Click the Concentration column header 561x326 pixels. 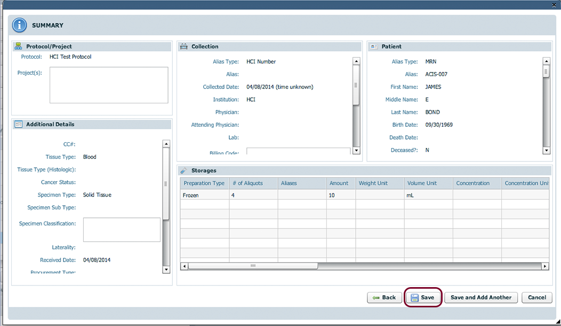[477, 183]
